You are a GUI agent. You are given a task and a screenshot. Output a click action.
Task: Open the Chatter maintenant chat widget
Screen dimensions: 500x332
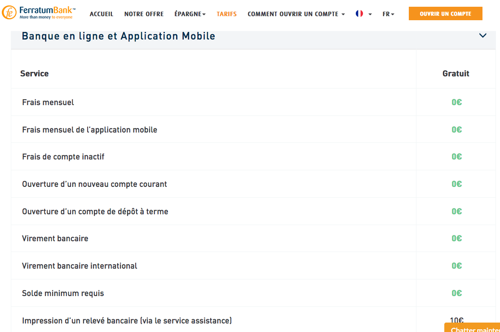pyautogui.click(x=473, y=329)
